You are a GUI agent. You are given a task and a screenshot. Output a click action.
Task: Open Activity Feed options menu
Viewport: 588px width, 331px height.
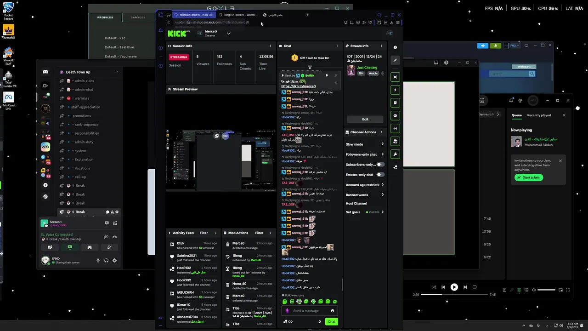[x=215, y=233]
